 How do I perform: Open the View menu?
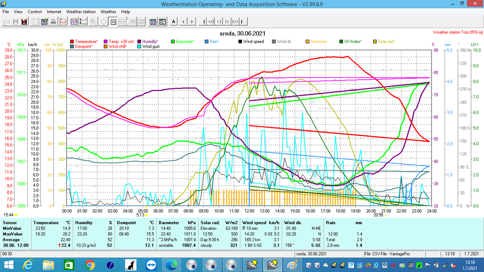(18, 12)
